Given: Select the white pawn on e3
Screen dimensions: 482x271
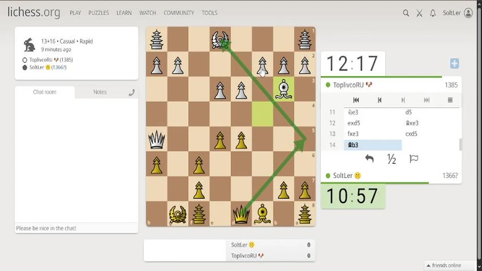Looking at the screenshot, I should 220,90.
